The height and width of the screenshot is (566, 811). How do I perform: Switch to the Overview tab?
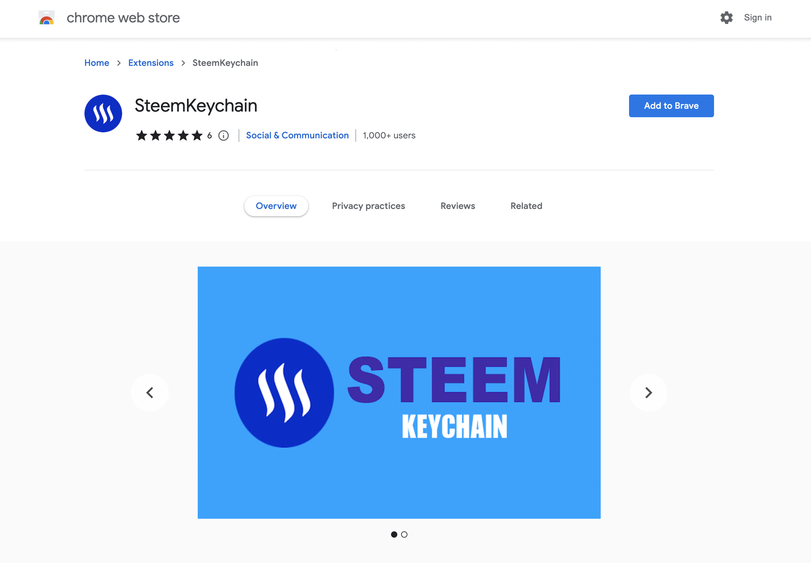276,206
